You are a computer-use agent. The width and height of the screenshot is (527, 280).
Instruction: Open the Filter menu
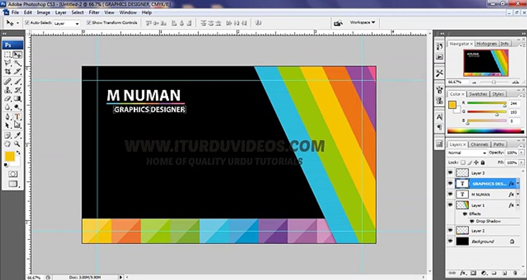tap(94, 12)
